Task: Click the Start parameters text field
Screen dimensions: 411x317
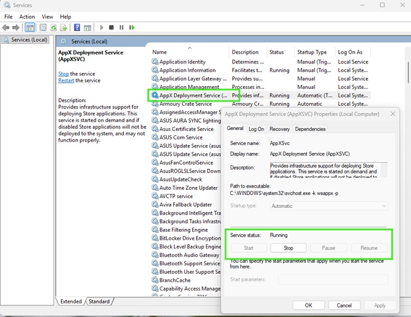Action: pyautogui.click(x=333, y=279)
